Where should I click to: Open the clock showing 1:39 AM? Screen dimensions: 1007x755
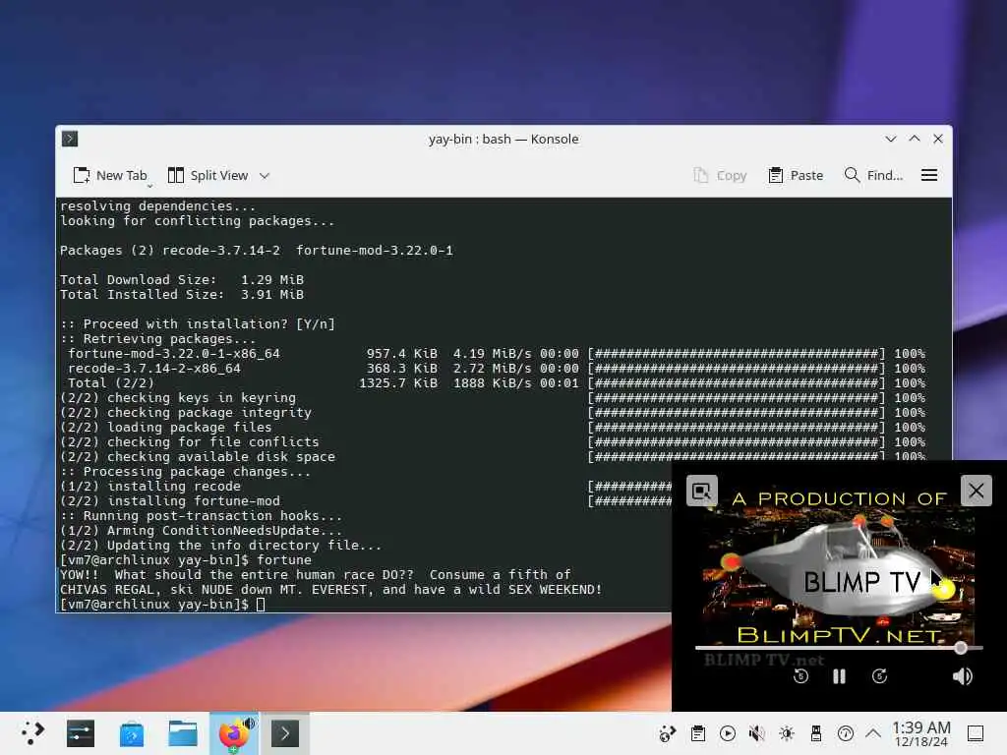click(x=920, y=733)
